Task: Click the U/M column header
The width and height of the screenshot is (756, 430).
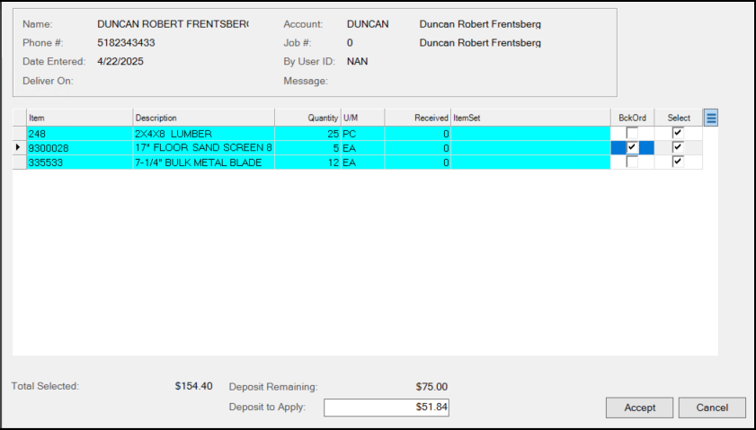Action: (x=362, y=118)
